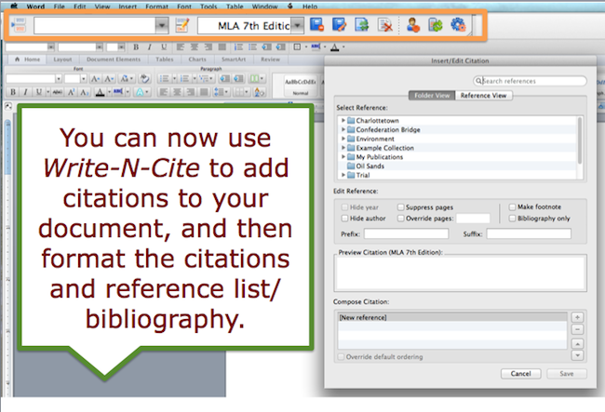Screen dimensions: 605x412
Task: Apply superscript from the Home ribbon
Action: pyautogui.click(x=71, y=92)
